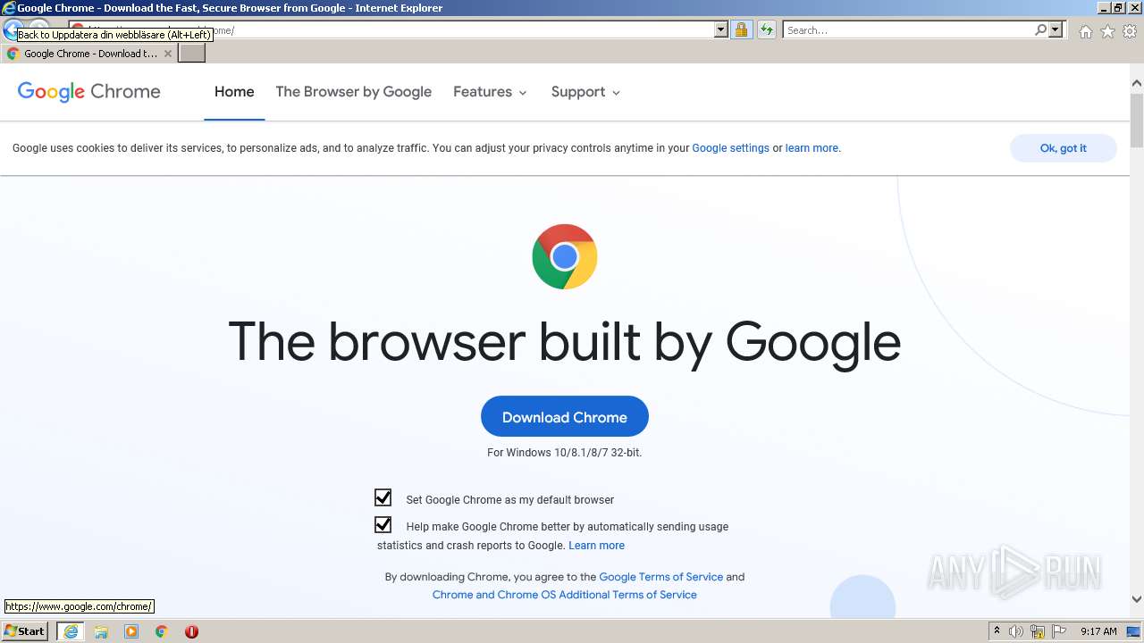Open The Browser by Google nav item
1144x643 pixels.
(353, 92)
